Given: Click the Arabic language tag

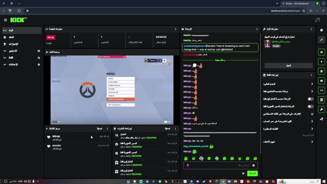Looking at the screenshot, I should point(276,46).
